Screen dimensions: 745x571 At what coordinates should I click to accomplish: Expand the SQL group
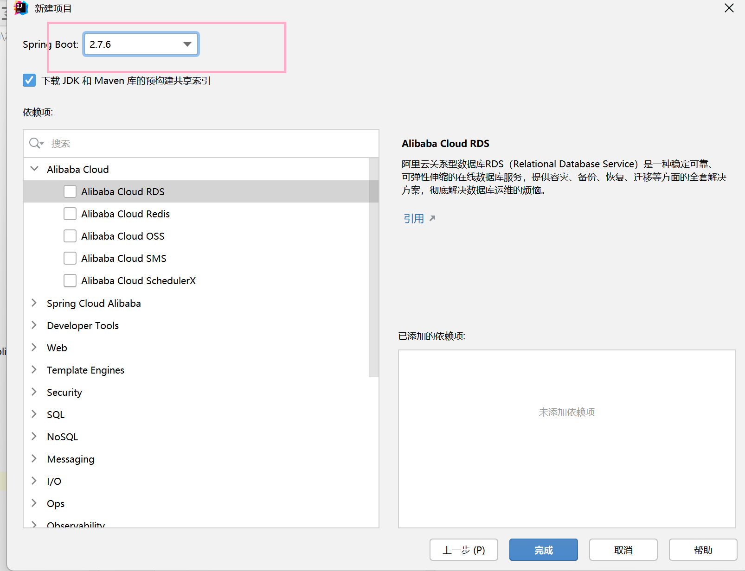tap(34, 414)
